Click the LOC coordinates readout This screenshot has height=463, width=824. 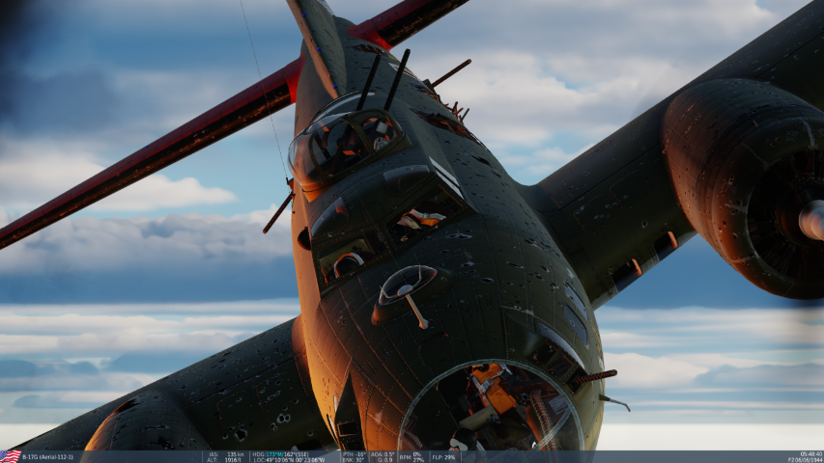click(288, 460)
